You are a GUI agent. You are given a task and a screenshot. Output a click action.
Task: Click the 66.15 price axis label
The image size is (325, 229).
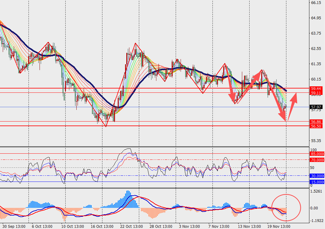point(316,3)
